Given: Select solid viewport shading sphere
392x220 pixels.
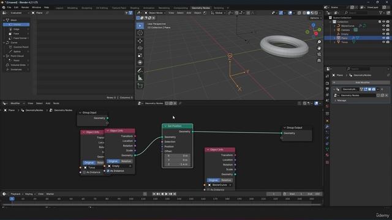Looking at the screenshot, I should pos(308,13).
